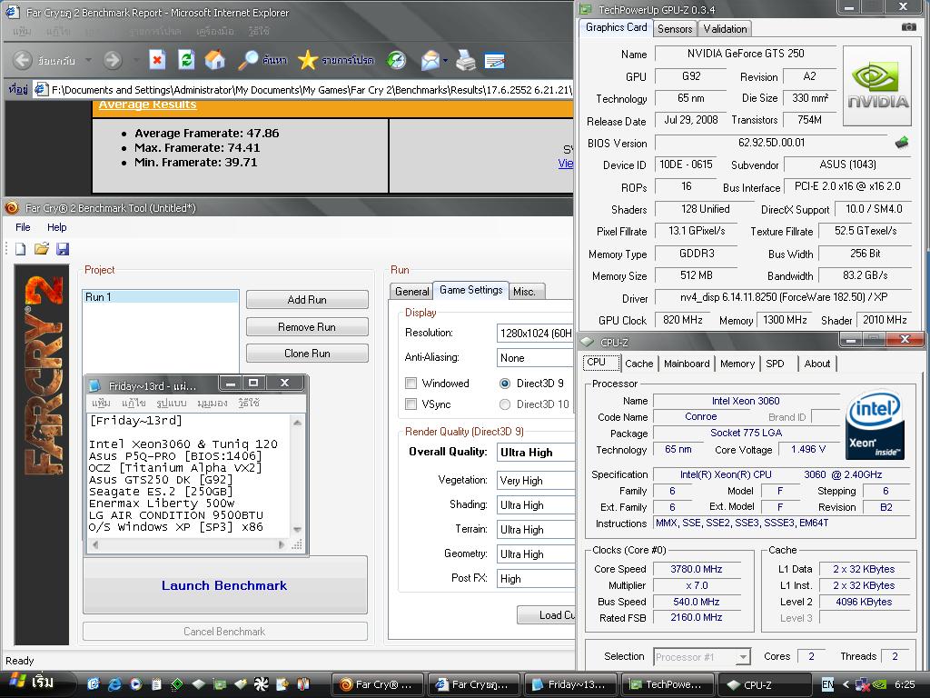930x698 pixels.
Task: Expand hidden system tray icons arrow
Action: coord(846,684)
